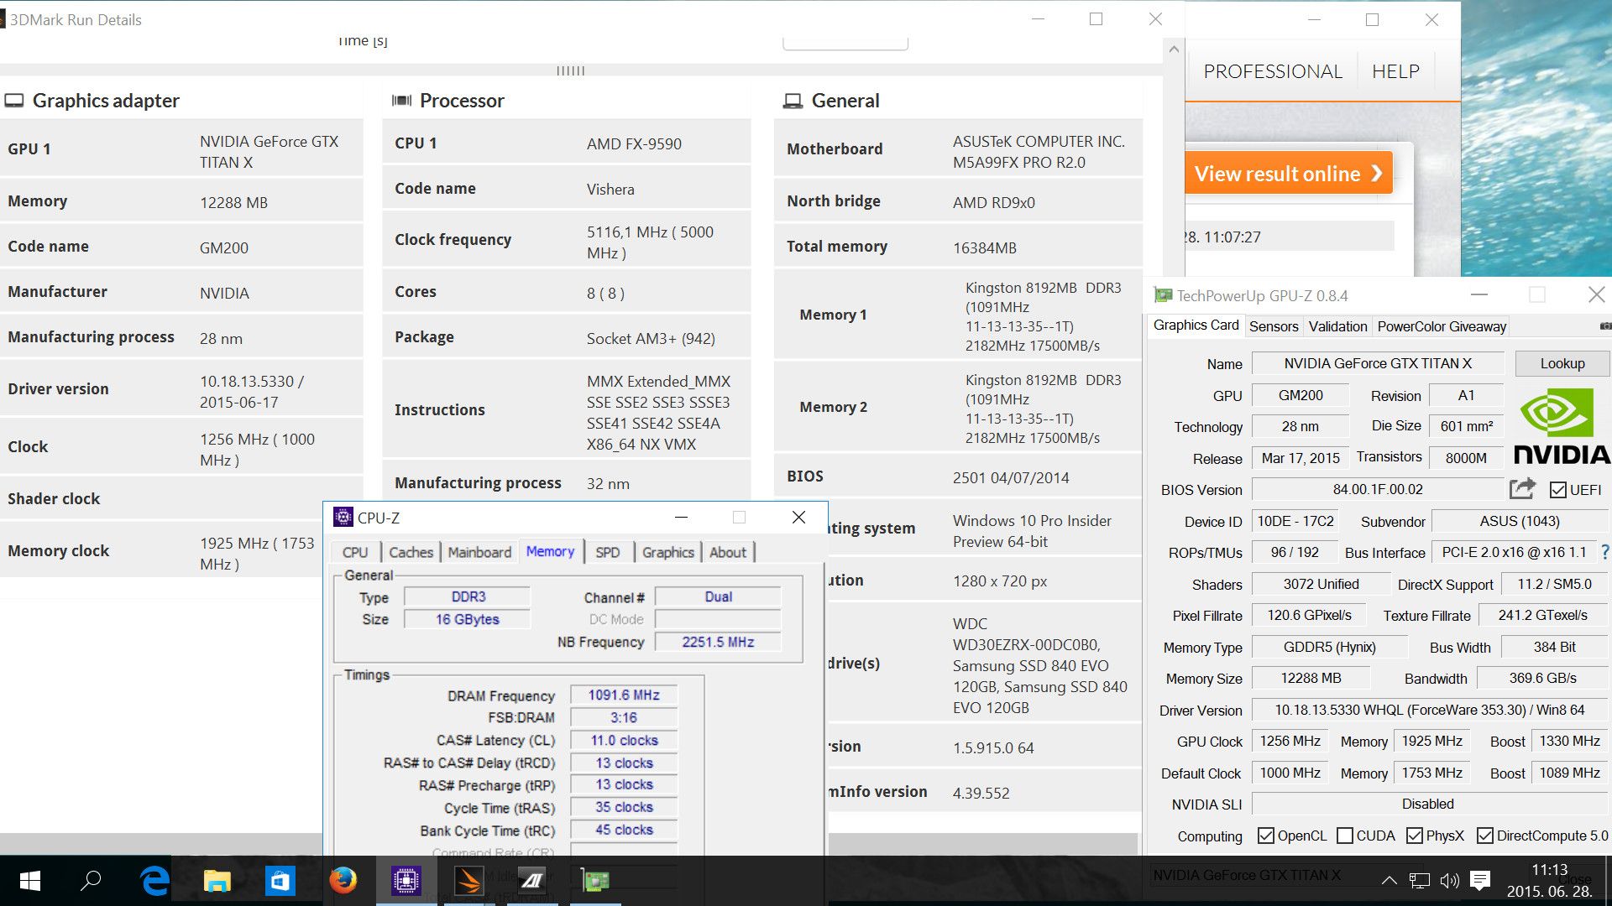
Task: Click the scroll up arrow in 3DMark details
Action: 1174,49
